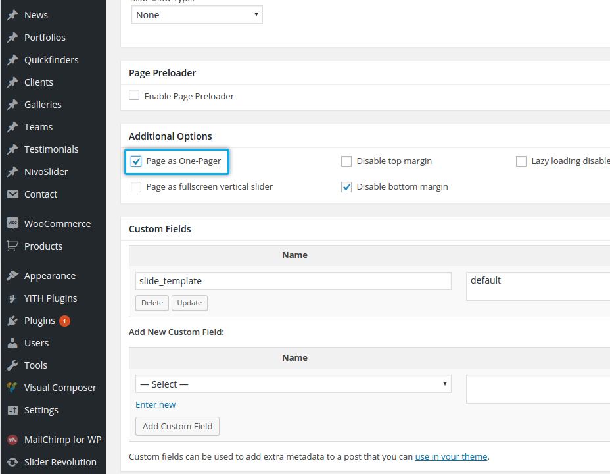
Task: Click the slide_template name input field
Action: [293, 281]
